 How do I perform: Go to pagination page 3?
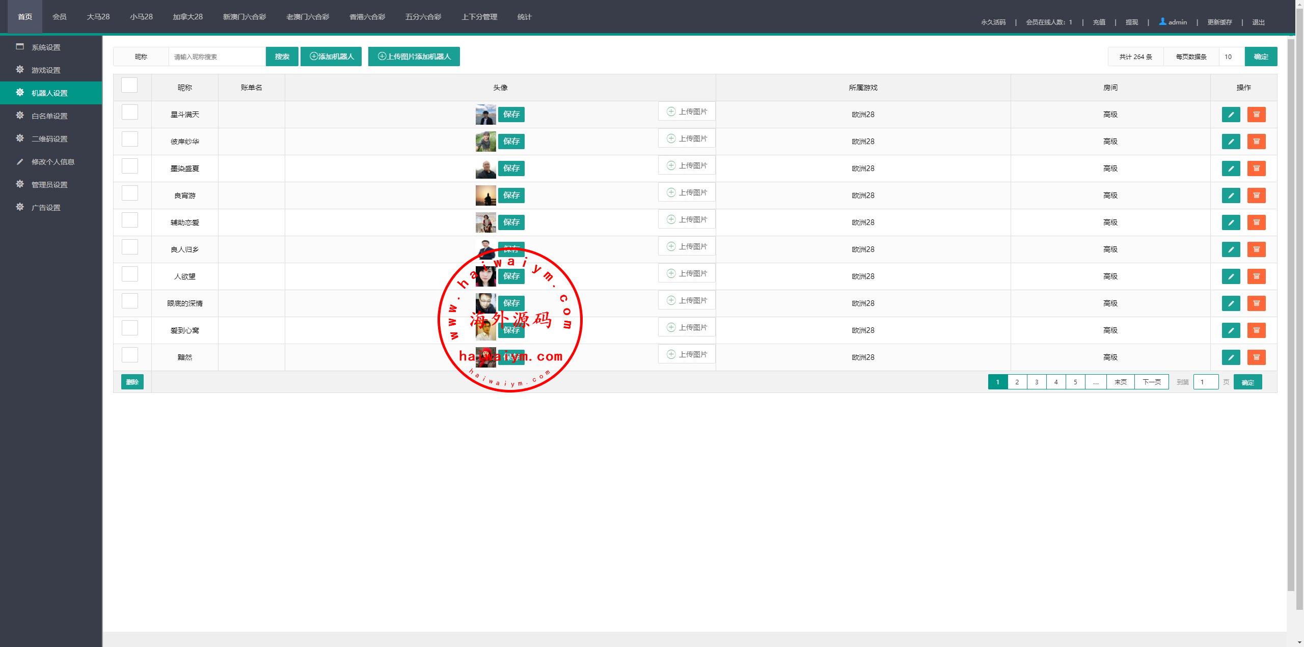tap(1037, 382)
